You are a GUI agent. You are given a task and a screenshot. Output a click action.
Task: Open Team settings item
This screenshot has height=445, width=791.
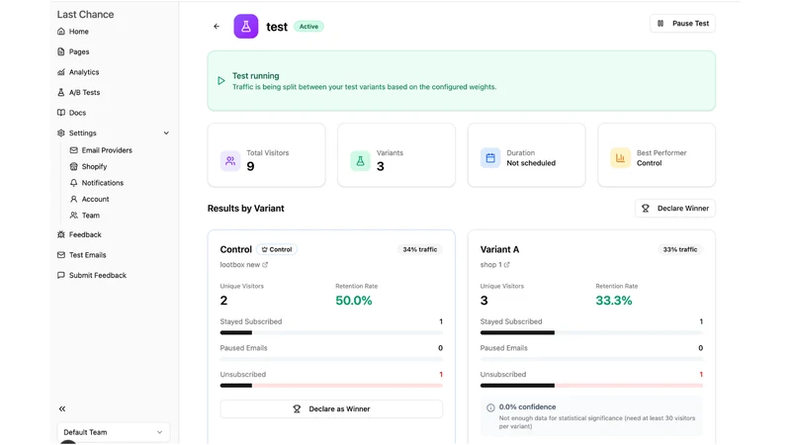coord(91,215)
